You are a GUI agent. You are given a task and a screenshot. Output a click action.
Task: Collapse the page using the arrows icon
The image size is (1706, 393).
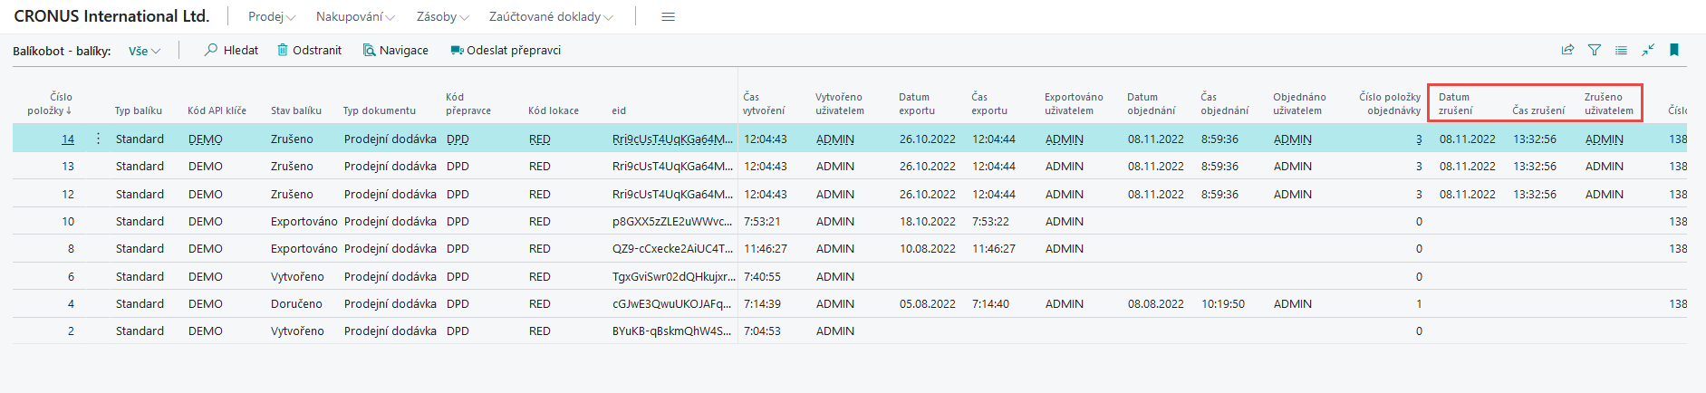(x=1648, y=51)
